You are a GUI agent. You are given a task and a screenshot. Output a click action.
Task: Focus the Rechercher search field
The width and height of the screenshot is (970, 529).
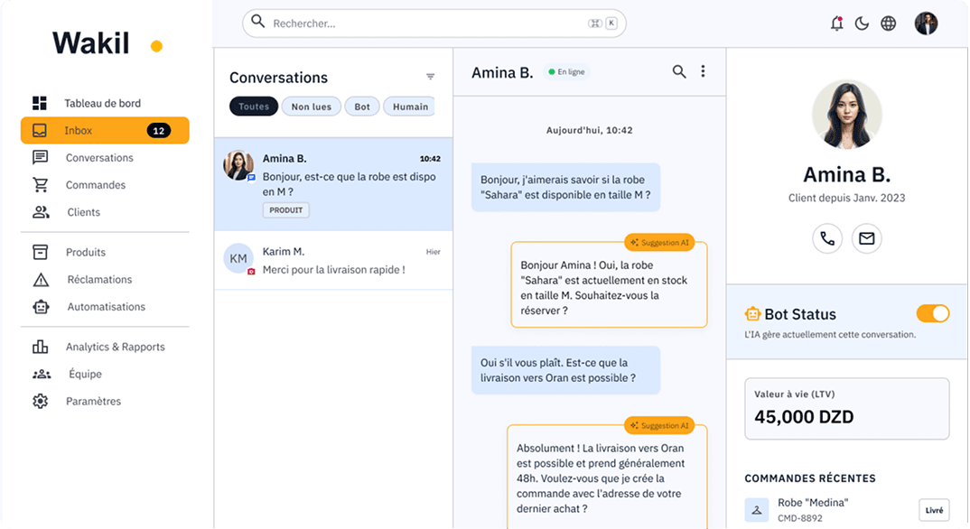tap(434, 23)
